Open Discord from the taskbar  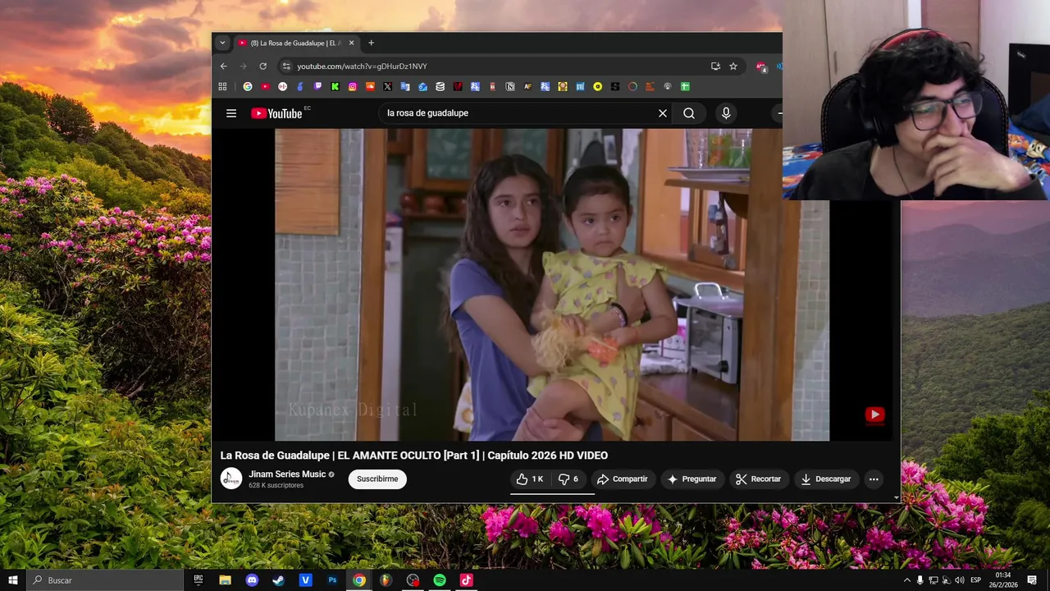click(x=252, y=580)
